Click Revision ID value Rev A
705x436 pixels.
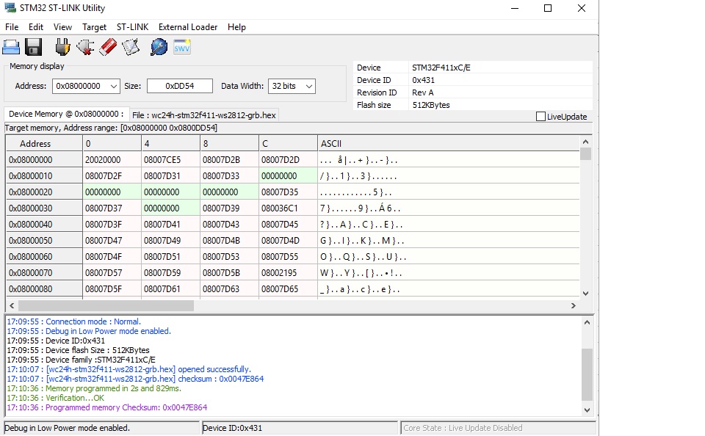pos(423,92)
